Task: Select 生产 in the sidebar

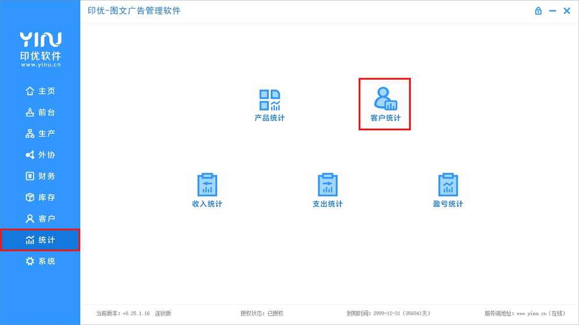Action: click(40, 133)
